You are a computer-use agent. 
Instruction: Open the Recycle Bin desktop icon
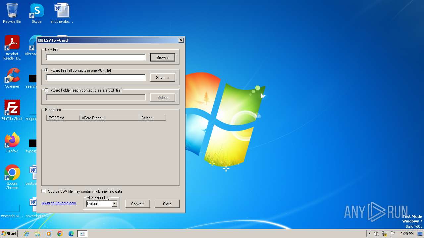12,13
